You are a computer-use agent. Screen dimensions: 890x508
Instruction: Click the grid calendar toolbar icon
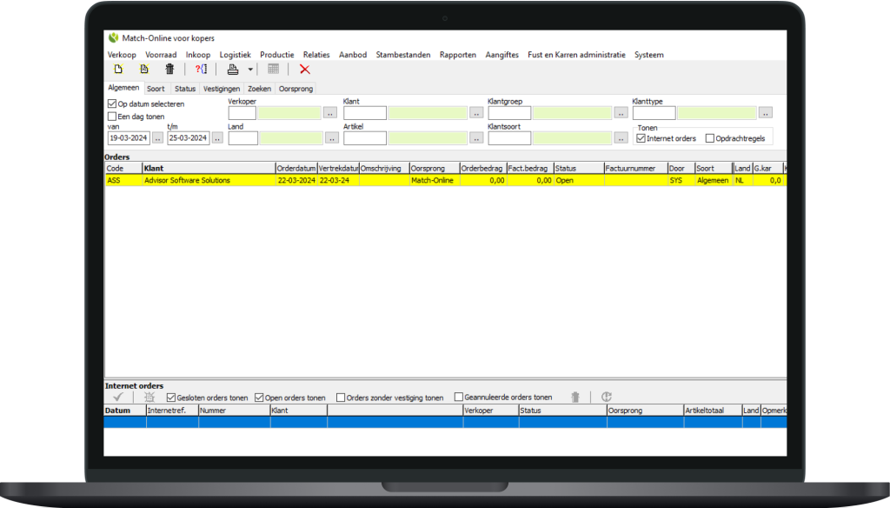pyautogui.click(x=273, y=70)
